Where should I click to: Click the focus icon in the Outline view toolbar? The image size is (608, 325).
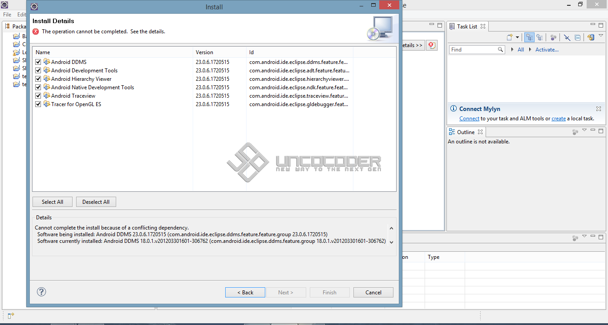coord(575,132)
